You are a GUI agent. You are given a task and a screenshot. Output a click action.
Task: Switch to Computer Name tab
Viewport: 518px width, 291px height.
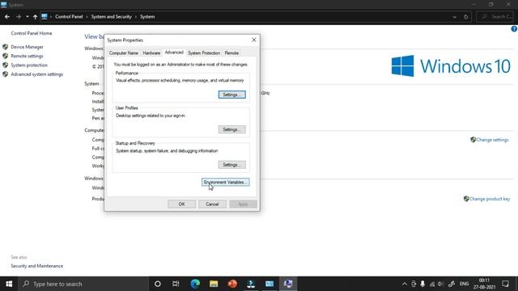point(124,53)
